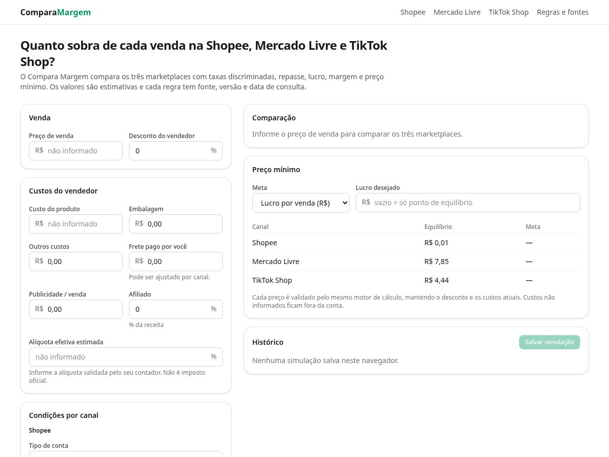Focus the Desconto do vendedor field

click(176, 151)
